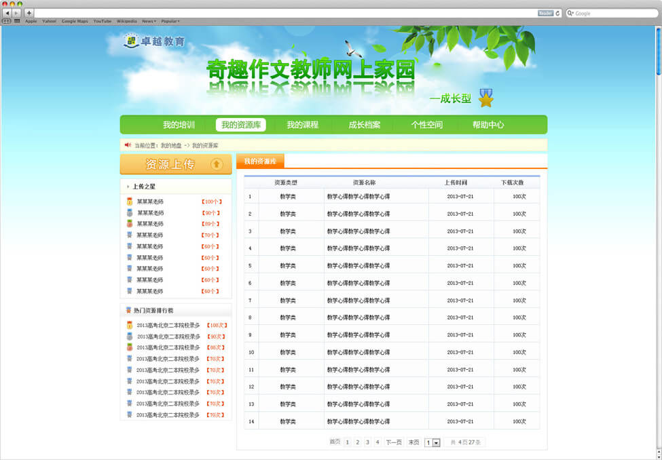Image resolution: width=662 pixels, height=460 pixels.
Task: Expand the Popular bookmarks dropdown
Action: 170,21
